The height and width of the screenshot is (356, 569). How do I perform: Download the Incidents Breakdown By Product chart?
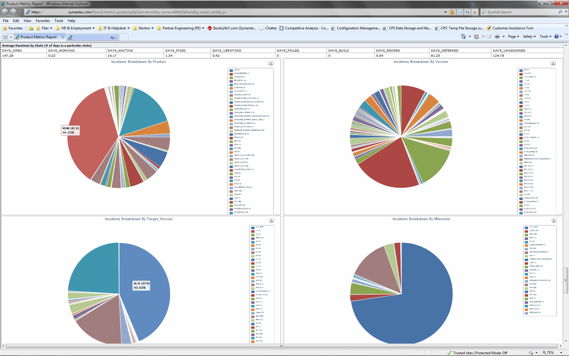[271, 63]
